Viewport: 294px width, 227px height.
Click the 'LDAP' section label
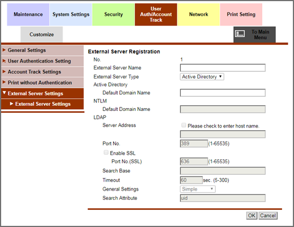100,117
